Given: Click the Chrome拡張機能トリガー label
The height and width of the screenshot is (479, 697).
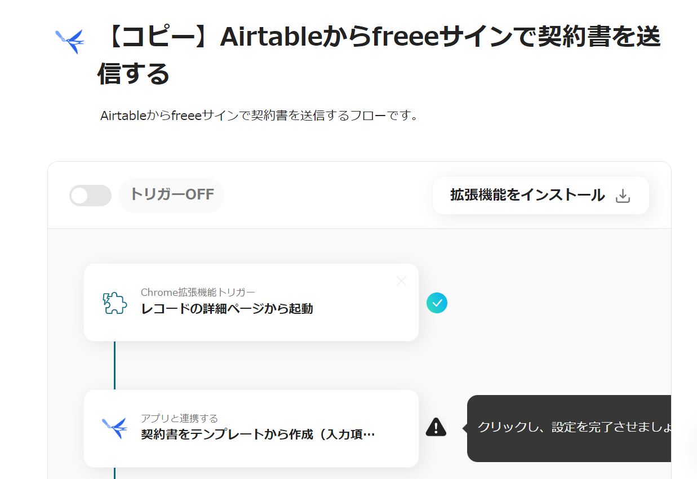Looking at the screenshot, I should [x=198, y=292].
